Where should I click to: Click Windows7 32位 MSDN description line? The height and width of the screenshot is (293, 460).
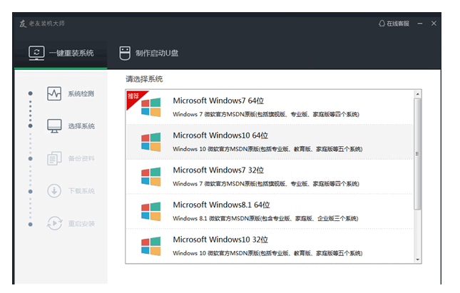[266, 184]
